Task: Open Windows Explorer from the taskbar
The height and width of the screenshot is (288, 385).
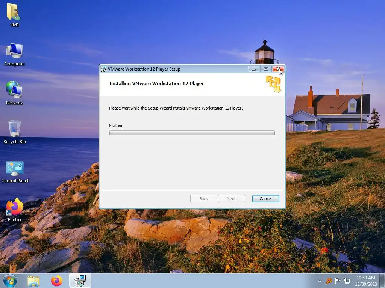Action: (33, 281)
